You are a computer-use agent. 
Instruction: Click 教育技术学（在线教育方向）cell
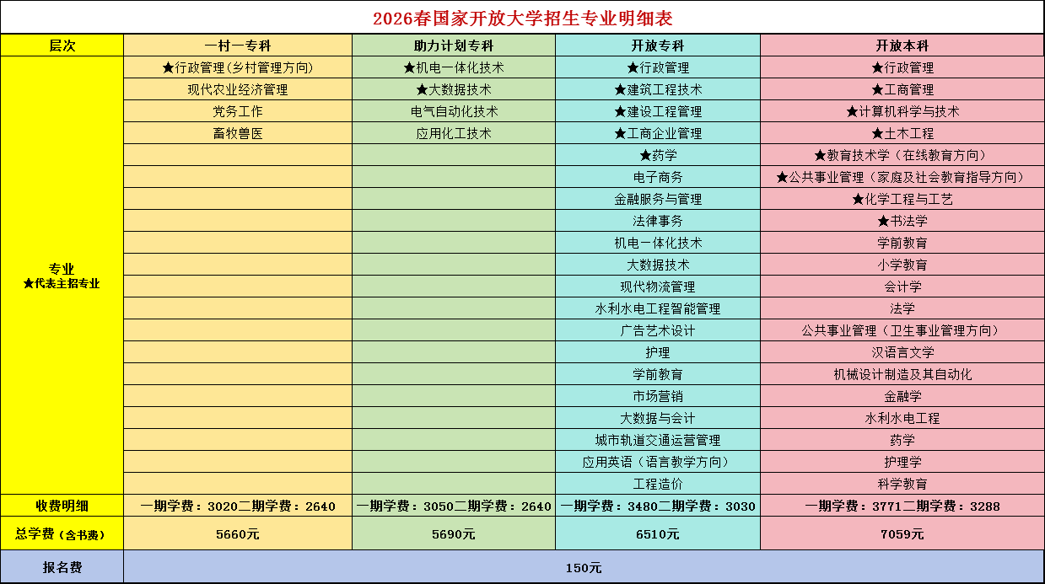901,154
